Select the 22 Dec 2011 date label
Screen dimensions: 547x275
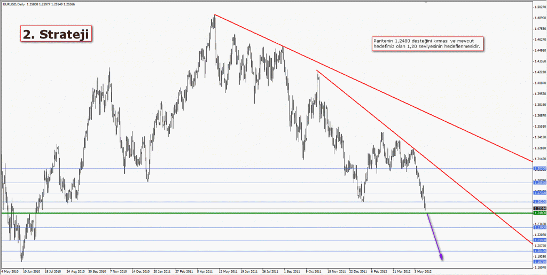click(358, 271)
